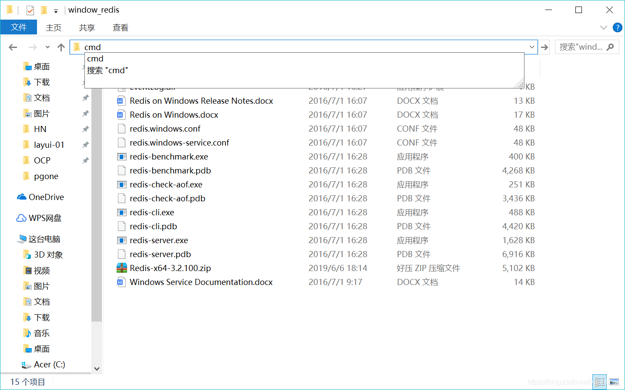
Task: Select Redis on Windows Release Notes.docx icon
Action: point(121,101)
